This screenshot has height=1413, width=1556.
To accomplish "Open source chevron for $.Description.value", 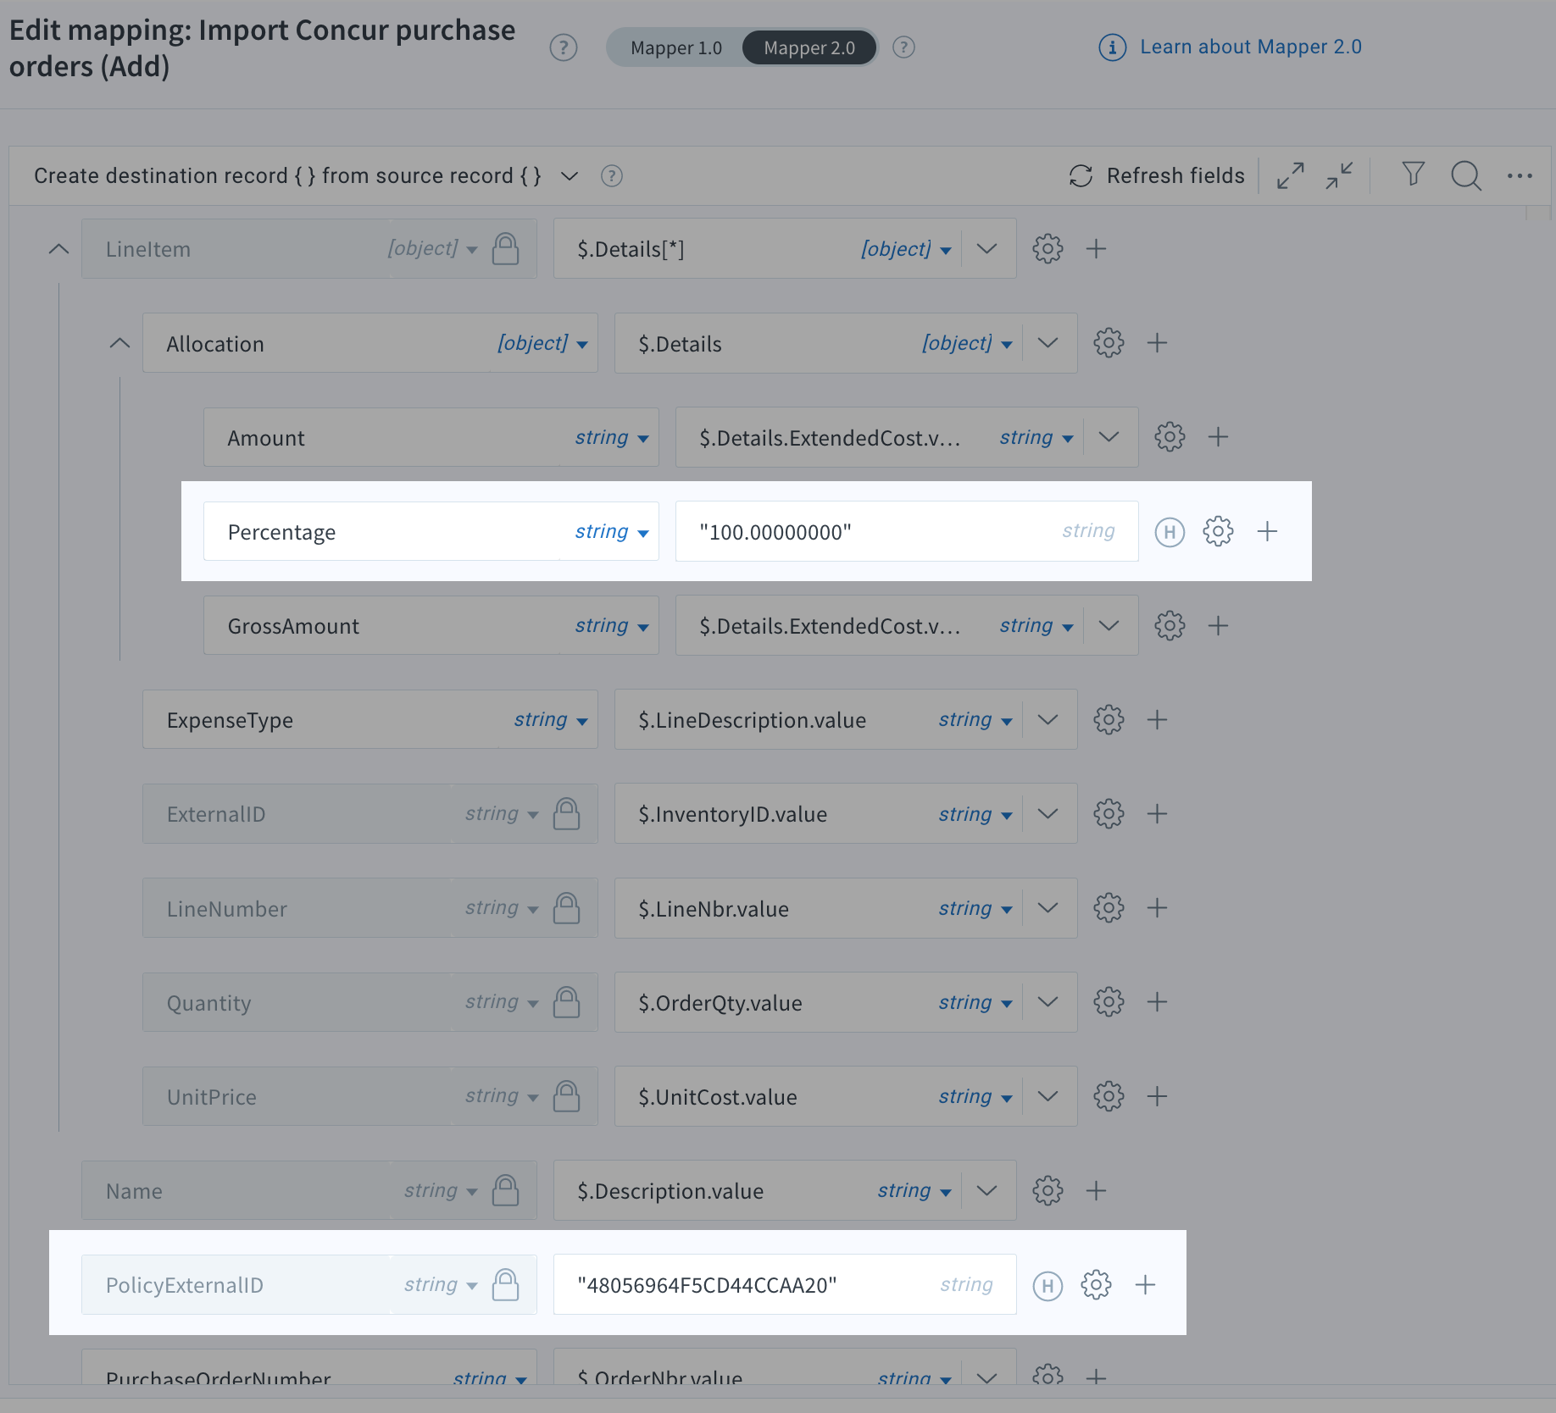I will pos(986,1191).
